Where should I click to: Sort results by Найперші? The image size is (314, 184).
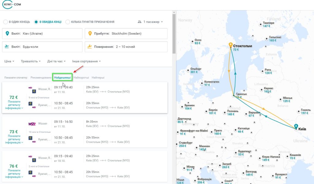coord(98,77)
